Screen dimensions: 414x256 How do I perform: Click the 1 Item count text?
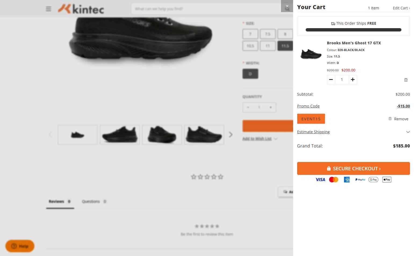(x=373, y=8)
